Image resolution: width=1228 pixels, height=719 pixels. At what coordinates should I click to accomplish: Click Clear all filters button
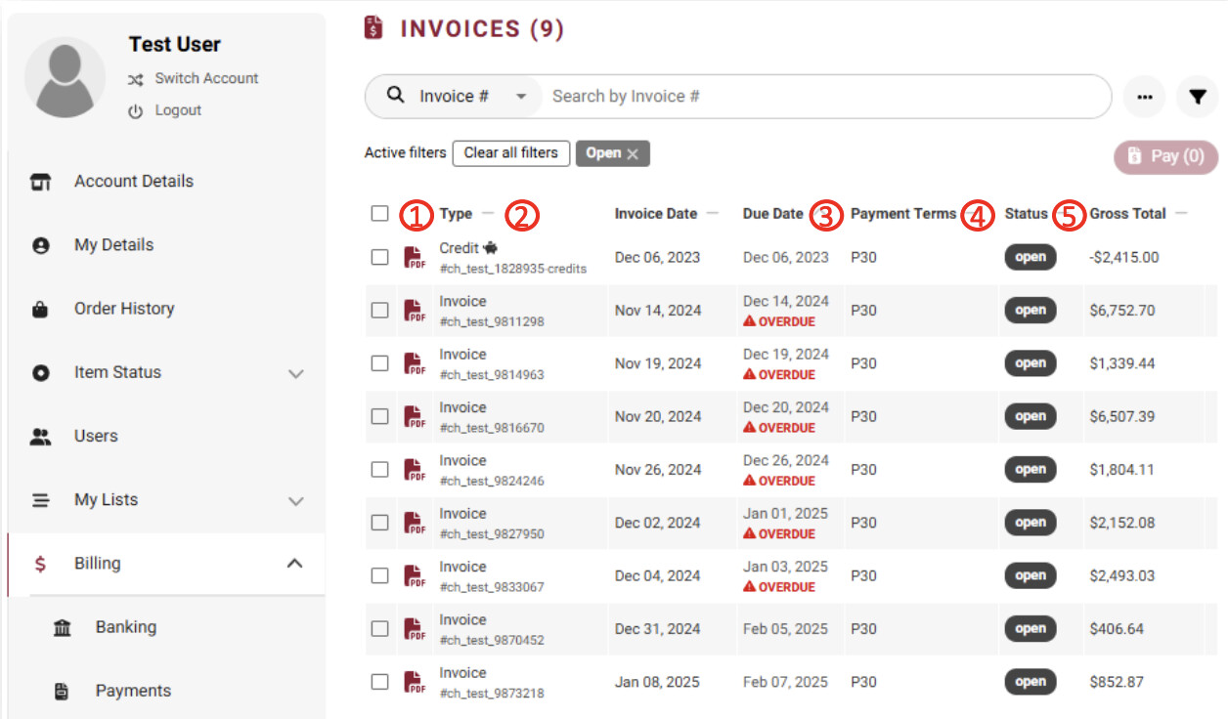click(x=510, y=153)
